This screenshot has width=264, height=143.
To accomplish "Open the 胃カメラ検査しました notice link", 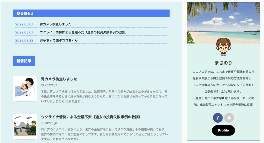I will [55, 24].
